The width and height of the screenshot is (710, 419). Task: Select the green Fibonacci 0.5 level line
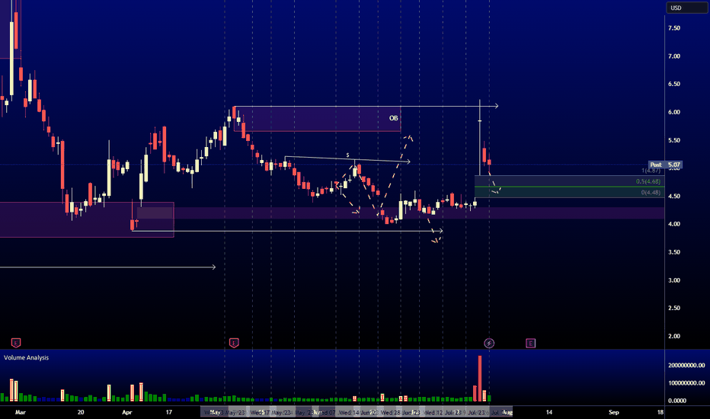(570, 187)
